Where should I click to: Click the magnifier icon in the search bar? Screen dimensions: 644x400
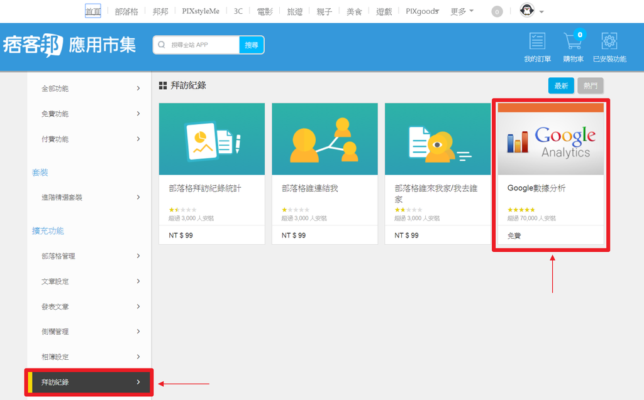(x=162, y=45)
